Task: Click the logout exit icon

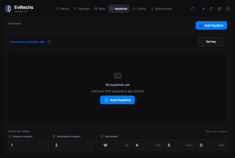Action: click(x=228, y=9)
